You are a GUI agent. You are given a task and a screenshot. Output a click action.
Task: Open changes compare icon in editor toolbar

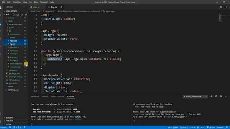[221, 7]
